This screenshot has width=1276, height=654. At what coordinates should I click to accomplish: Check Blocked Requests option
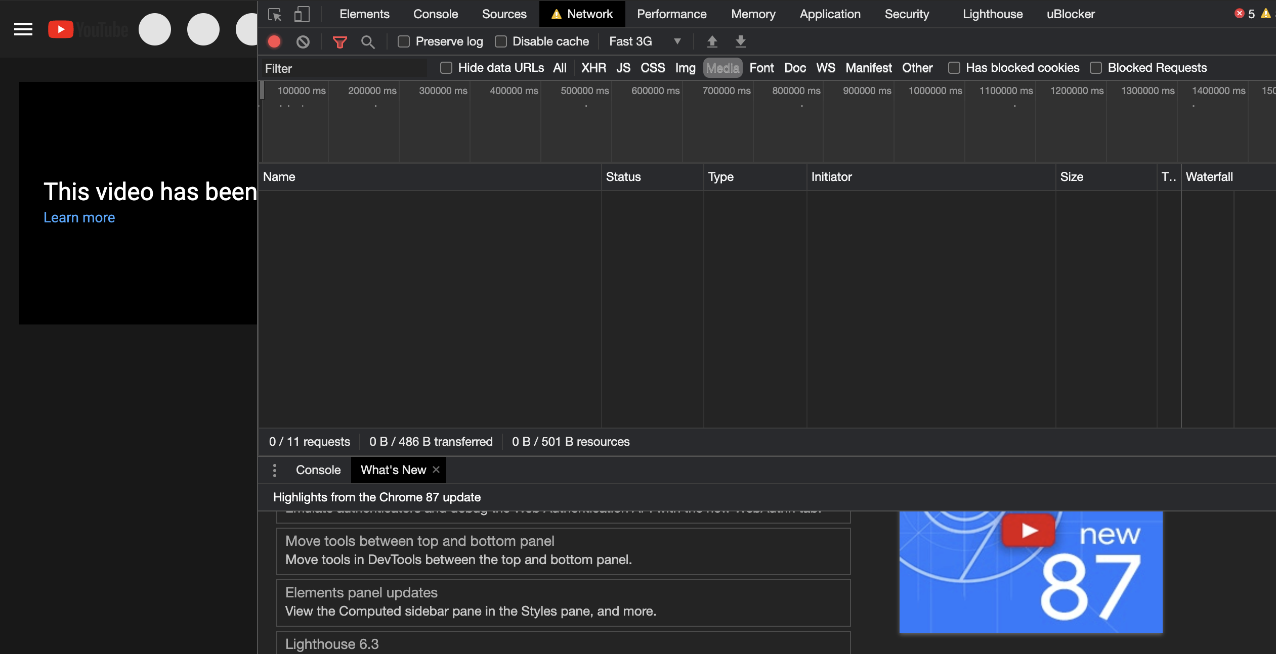click(1096, 68)
